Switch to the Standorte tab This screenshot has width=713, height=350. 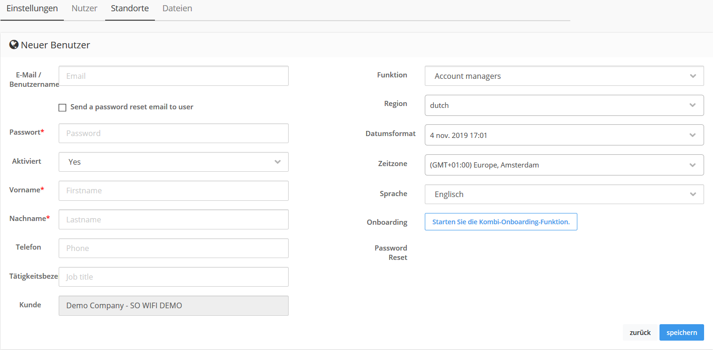pos(130,8)
